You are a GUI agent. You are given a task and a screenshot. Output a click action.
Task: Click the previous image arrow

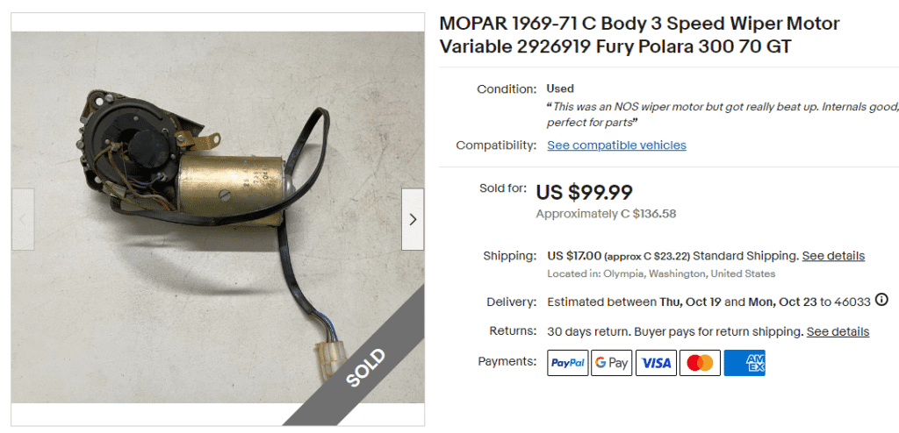23,219
